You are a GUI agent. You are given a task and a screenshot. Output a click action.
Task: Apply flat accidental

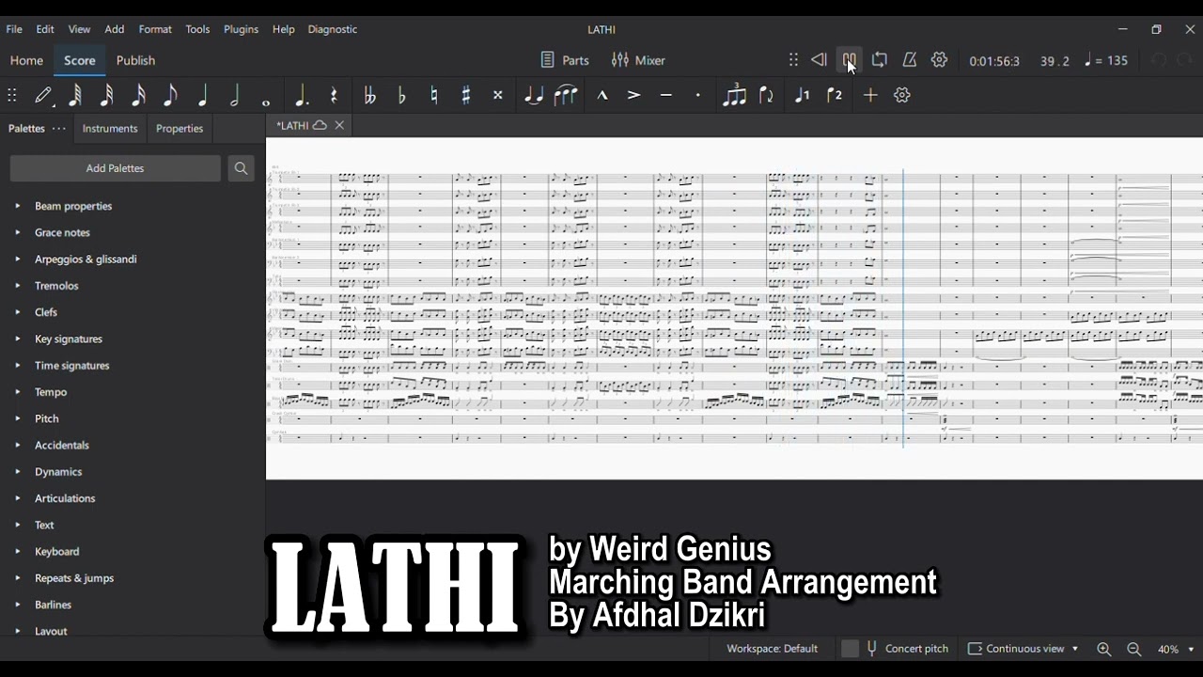coord(402,95)
